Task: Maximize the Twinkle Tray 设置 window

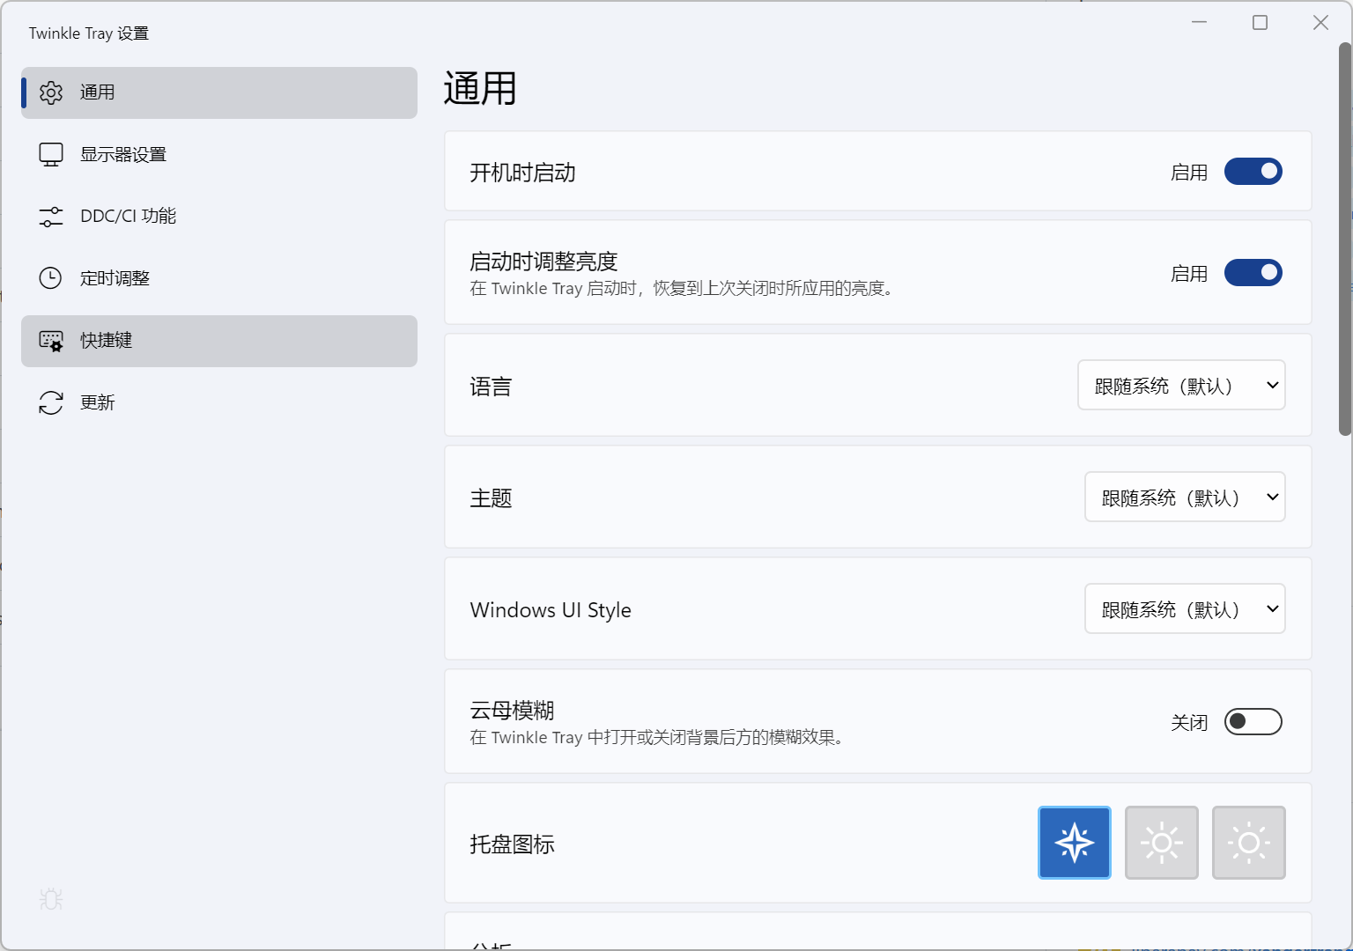Action: (x=1261, y=23)
